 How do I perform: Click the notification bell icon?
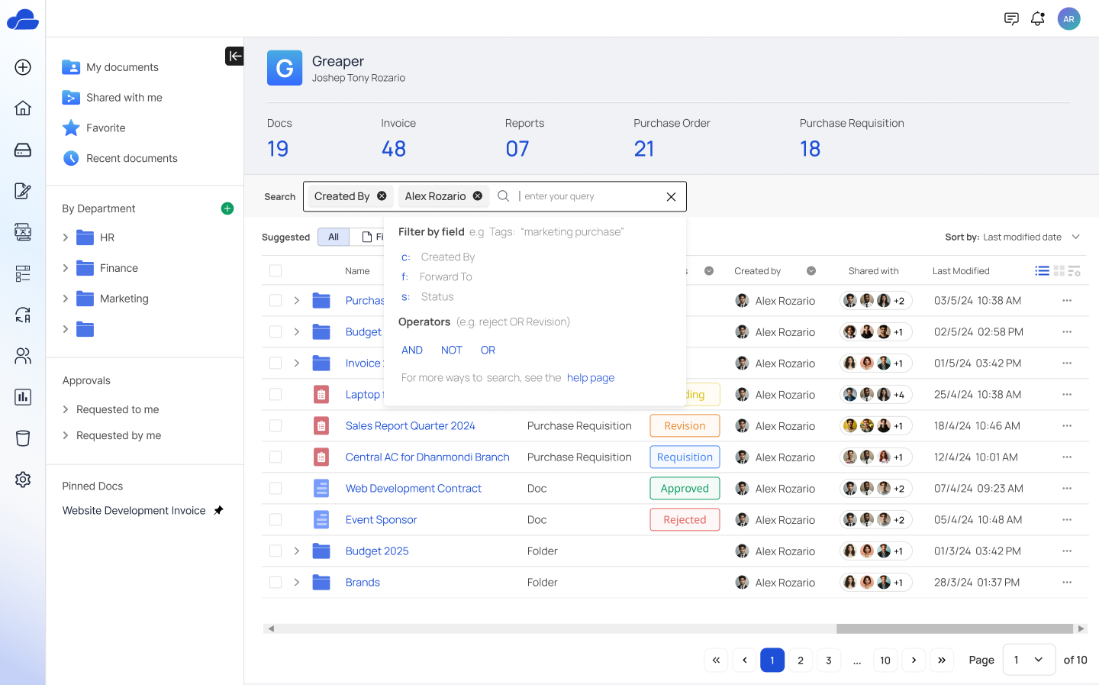1037,19
